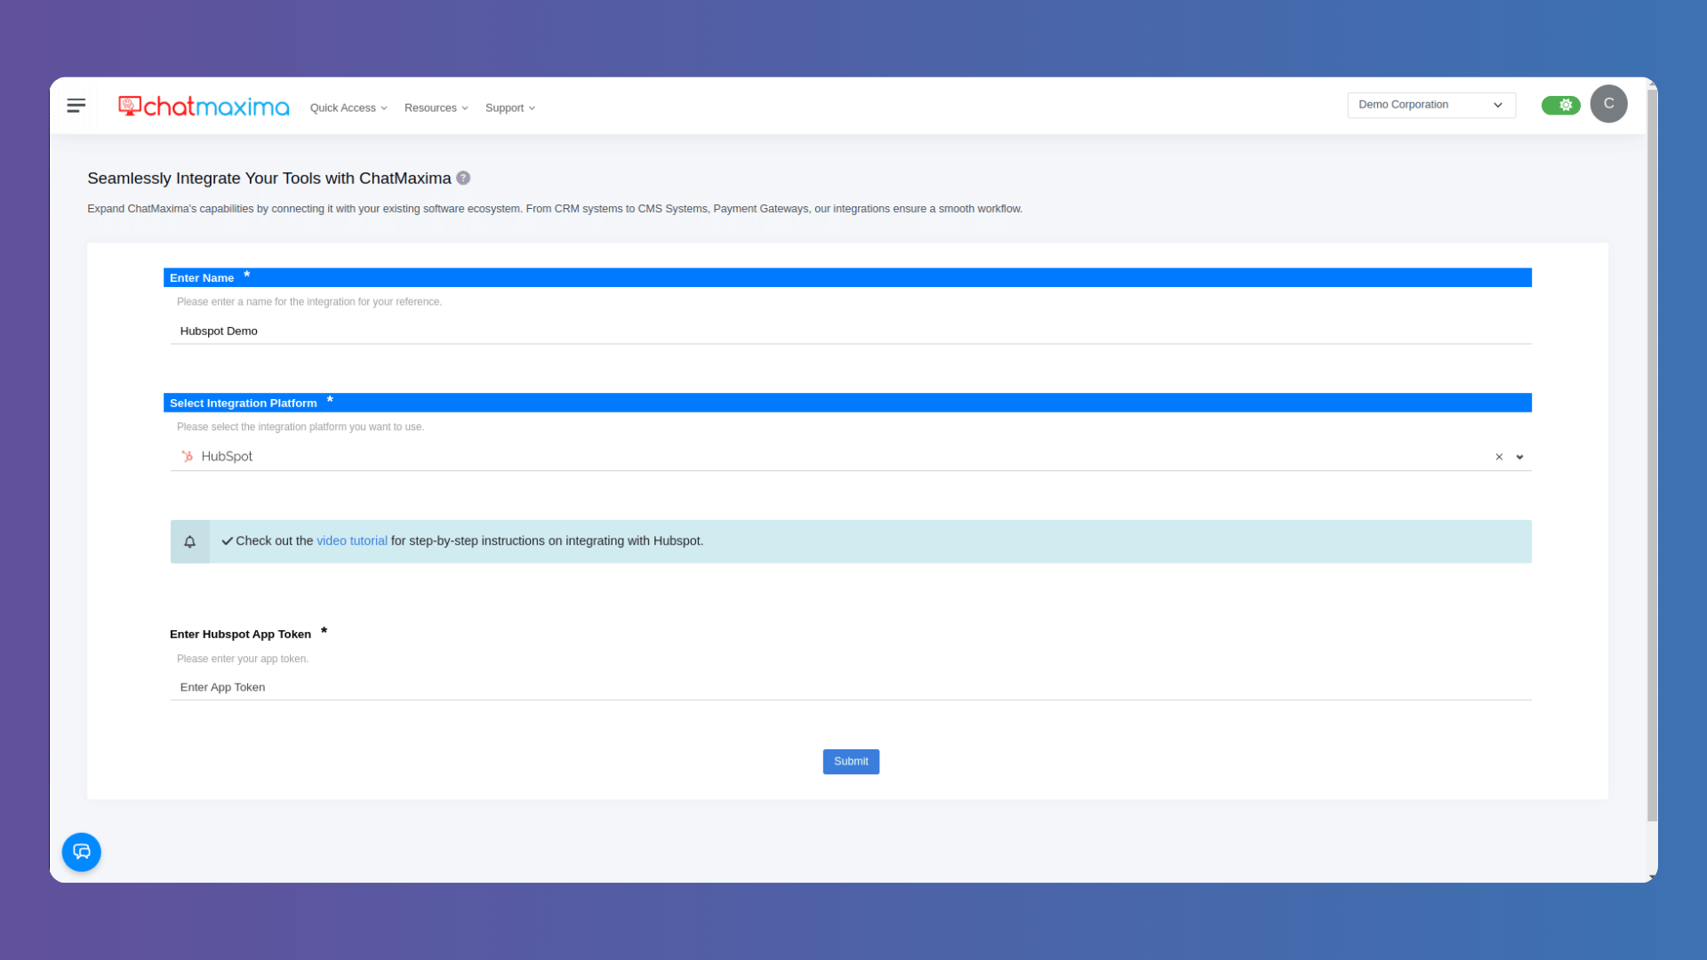This screenshot has width=1707, height=960.
Task: Click the bell icon on the tutorial banner
Action: coord(189,541)
